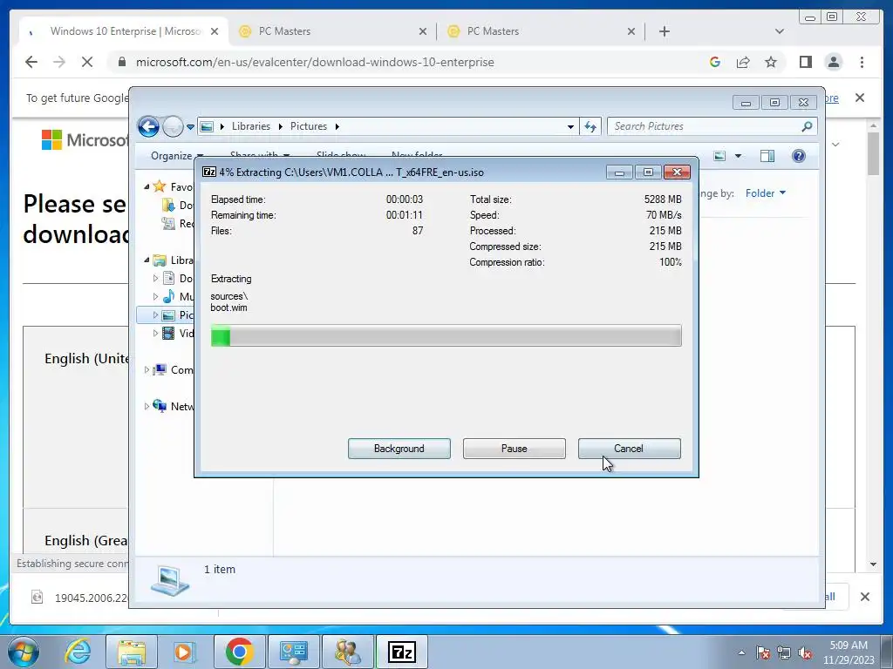Open Windows Start button

[24, 652]
